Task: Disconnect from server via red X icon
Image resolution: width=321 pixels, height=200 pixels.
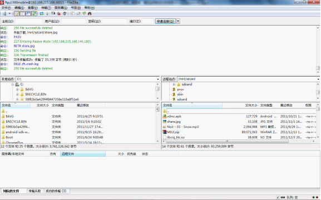Action: point(59,14)
